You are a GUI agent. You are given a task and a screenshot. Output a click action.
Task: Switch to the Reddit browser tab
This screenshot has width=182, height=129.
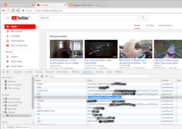click(18, 5)
